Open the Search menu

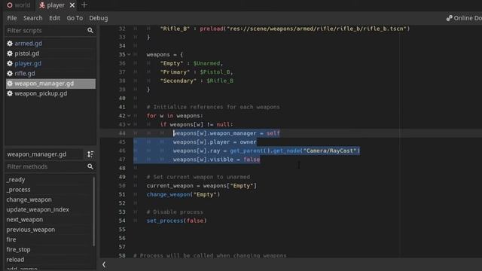(33, 18)
